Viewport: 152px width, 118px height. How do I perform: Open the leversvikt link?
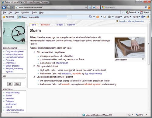click(x=66, y=84)
